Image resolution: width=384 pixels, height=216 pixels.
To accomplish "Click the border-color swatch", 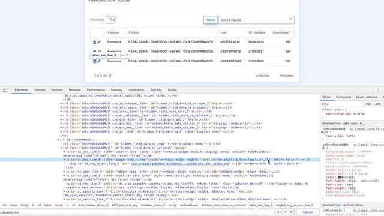I will point(353,166).
